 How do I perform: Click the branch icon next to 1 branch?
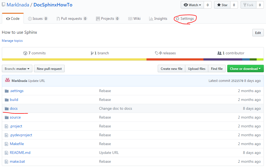pyautogui.click(x=92, y=53)
